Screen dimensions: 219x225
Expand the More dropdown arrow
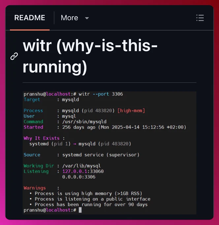point(87,18)
